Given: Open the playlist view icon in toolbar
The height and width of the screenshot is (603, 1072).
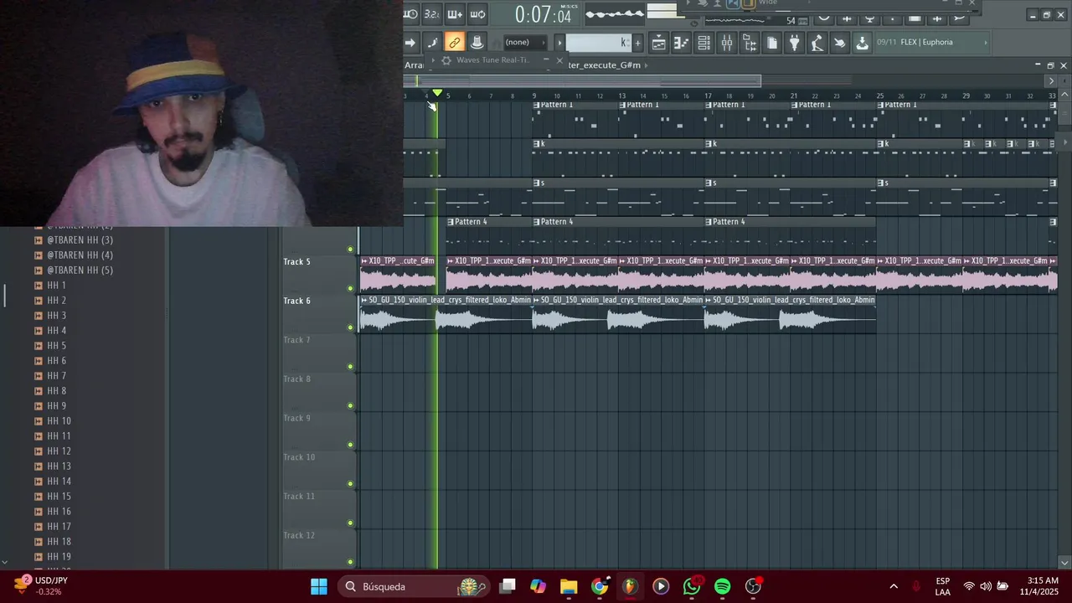Looking at the screenshot, I should click(659, 43).
